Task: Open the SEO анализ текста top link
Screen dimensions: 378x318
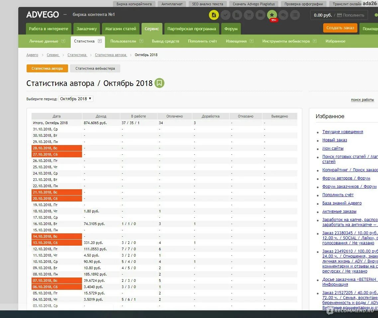Action: [208, 4]
